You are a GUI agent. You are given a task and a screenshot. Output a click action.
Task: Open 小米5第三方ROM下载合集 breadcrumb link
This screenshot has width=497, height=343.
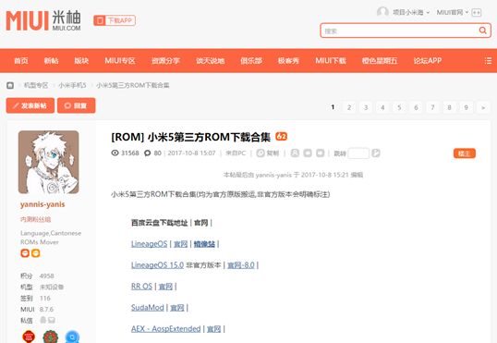click(x=133, y=85)
